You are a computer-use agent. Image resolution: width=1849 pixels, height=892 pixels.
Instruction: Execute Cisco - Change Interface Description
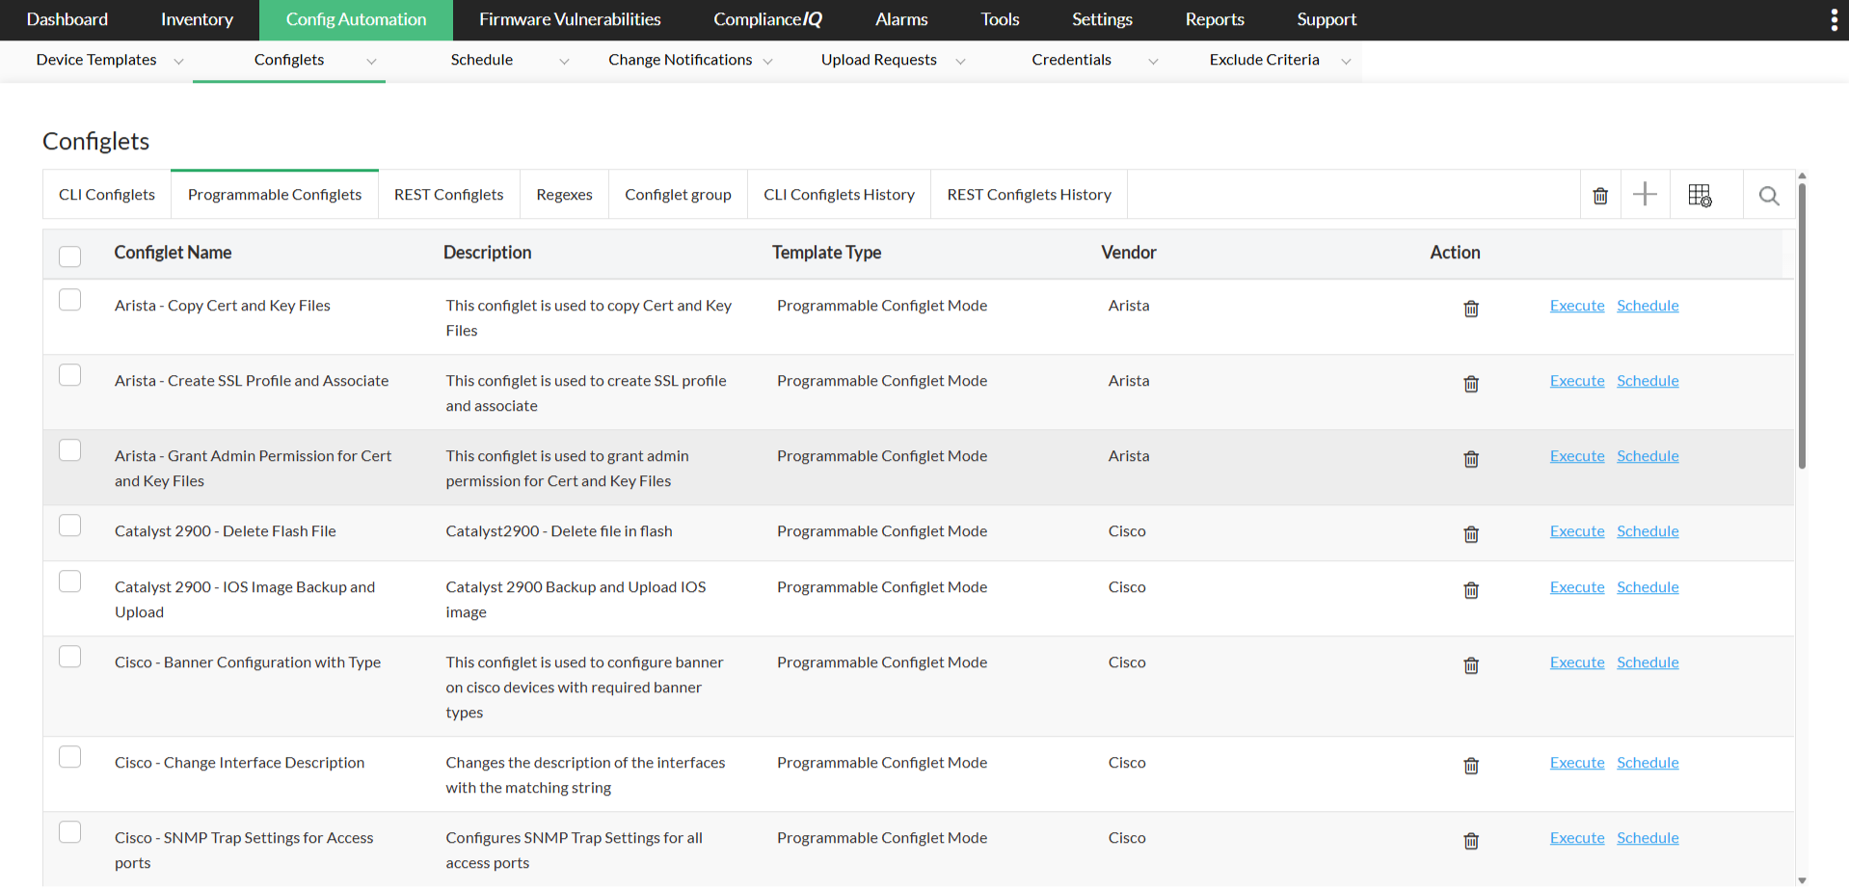[x=1577, y=763]
